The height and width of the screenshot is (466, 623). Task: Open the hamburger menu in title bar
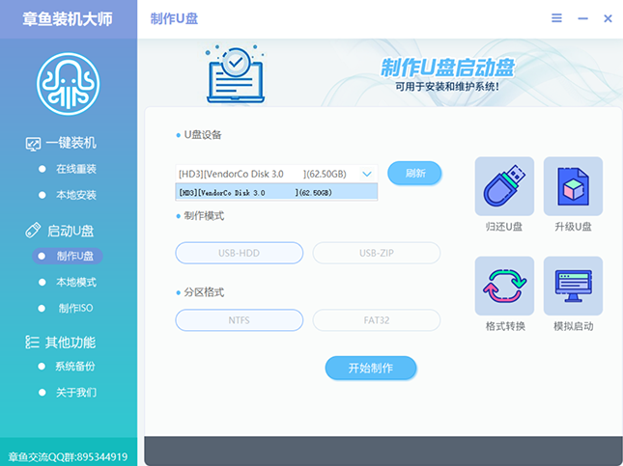556,18
